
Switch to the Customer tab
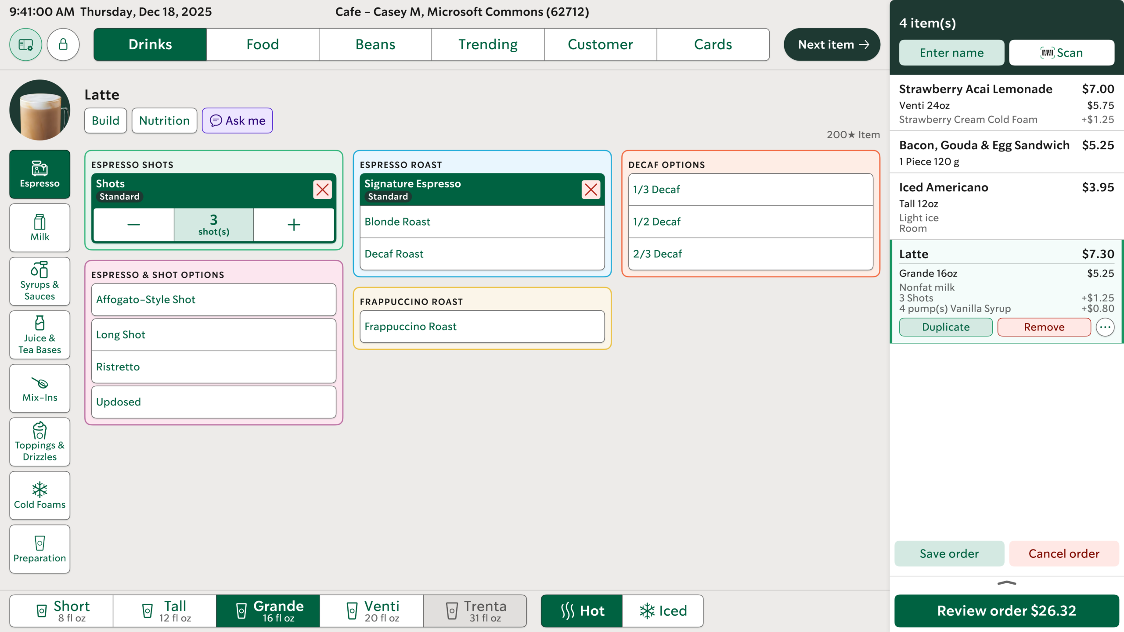tap(600, 44)
